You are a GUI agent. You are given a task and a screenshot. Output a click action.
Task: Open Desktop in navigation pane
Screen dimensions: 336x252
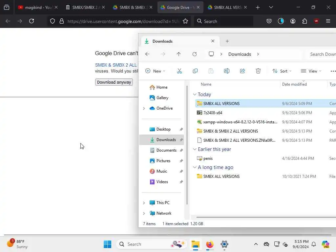163,129
